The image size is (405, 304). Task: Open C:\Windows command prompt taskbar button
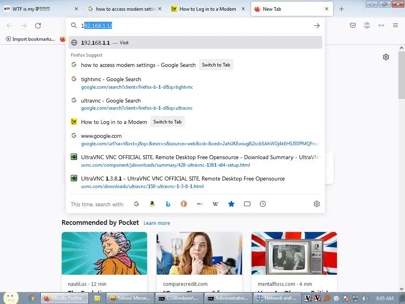179,298
